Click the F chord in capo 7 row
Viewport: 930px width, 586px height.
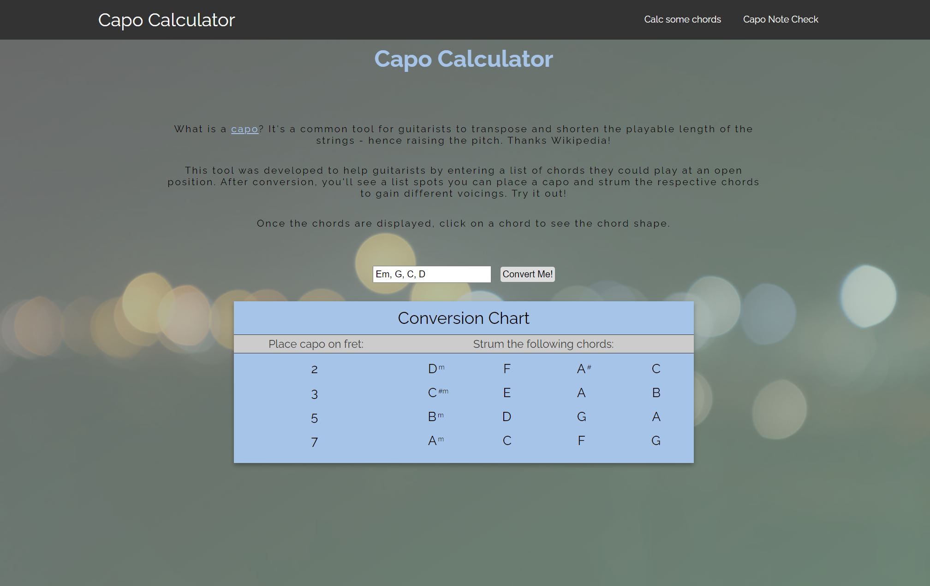(581, 440)
